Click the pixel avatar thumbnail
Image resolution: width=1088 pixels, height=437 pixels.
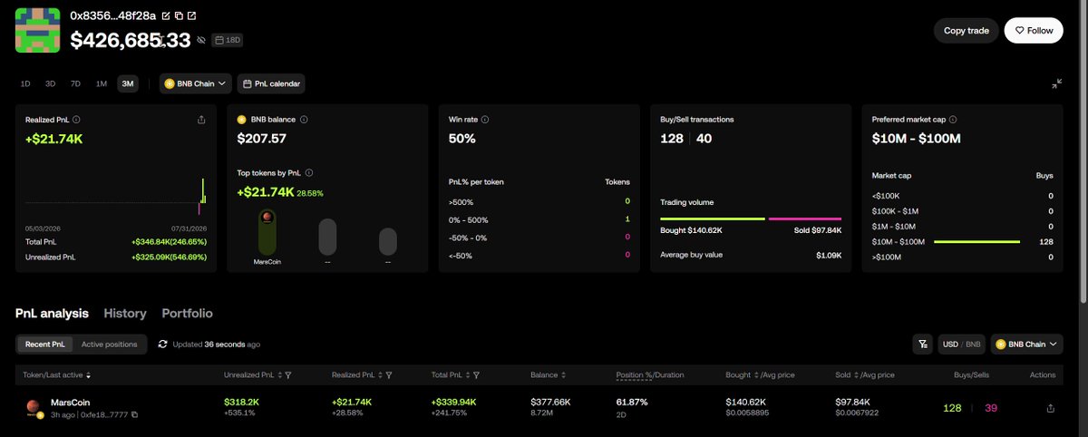38,28
